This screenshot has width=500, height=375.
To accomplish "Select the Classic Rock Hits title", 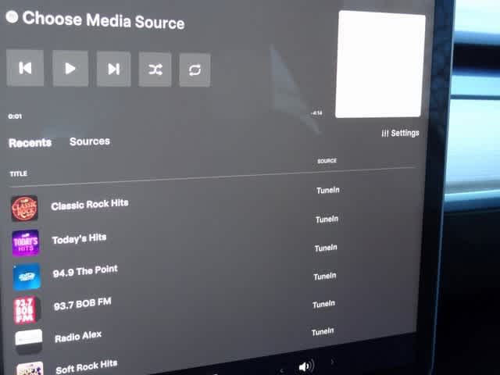I will pyautogui.click(x=90, y=205).
